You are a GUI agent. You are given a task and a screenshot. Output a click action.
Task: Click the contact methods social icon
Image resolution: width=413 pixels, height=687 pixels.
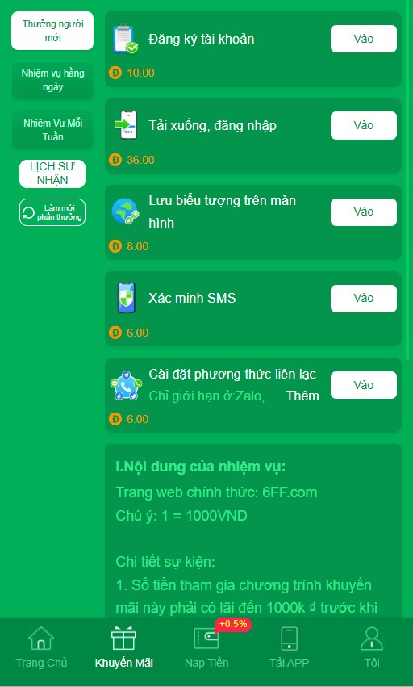tap(126, 386)
